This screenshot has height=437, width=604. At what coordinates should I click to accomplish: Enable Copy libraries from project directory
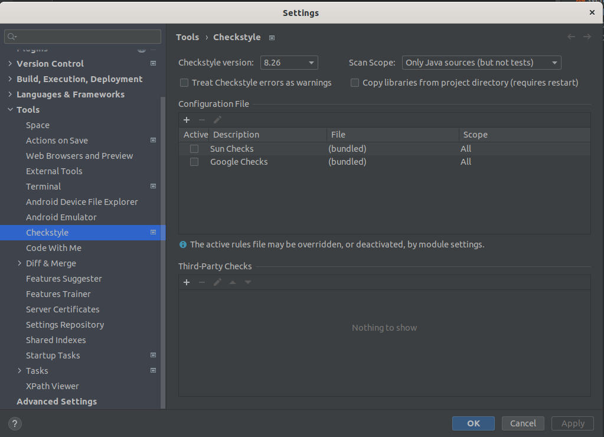tap(355, 83)
